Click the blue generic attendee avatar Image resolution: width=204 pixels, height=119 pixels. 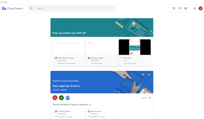click(68, 98)
